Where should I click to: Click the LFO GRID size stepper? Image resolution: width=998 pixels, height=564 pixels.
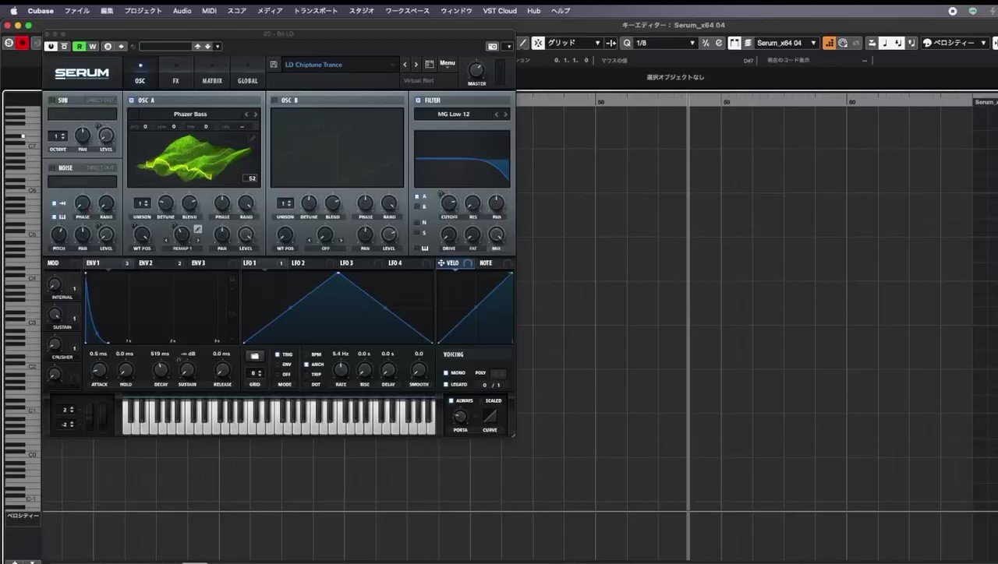tap(255, 373)
